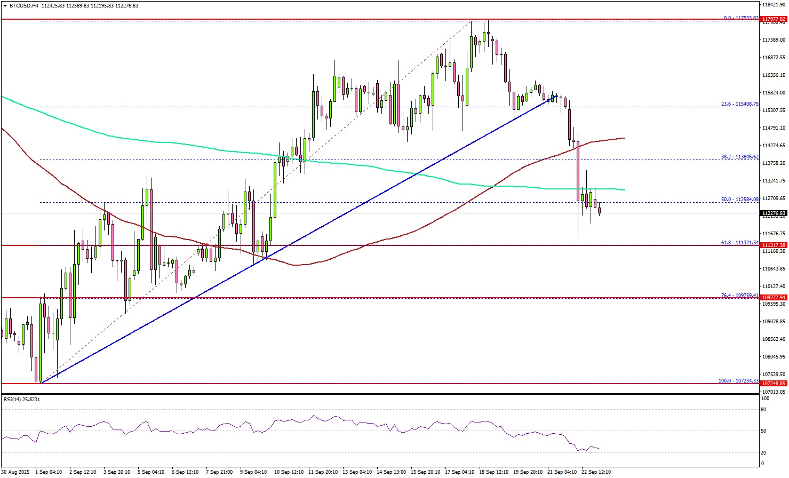
Task: Click the red 107248.85 price tag
Action: (x=774, y=384)
